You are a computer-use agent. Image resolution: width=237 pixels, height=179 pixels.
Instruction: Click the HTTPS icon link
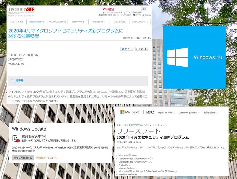134,15
